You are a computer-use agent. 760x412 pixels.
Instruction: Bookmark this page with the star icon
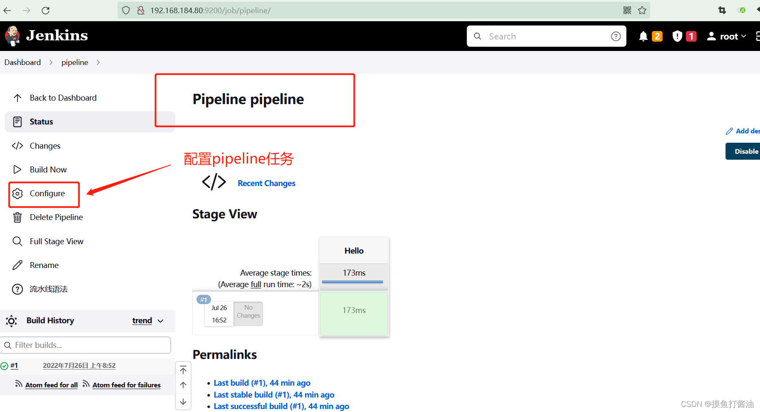pyautogui.click(x=642, y=11)
